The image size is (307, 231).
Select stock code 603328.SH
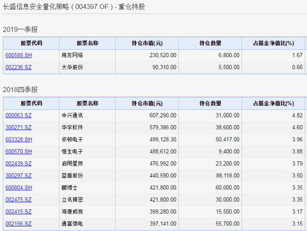18,139
